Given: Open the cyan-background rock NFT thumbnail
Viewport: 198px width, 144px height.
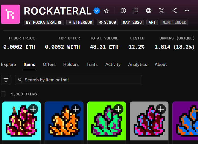Looking at the screenshot, I should click(21, 121).
